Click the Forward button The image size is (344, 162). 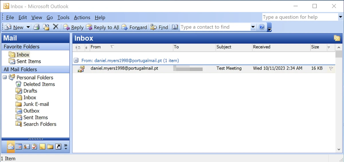134,27
